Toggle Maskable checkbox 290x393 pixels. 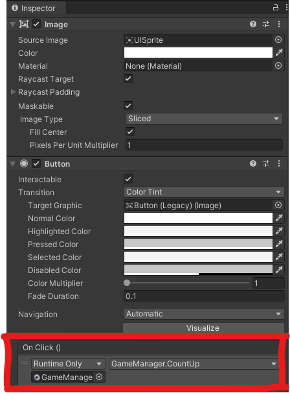click(x=128, y=106)
